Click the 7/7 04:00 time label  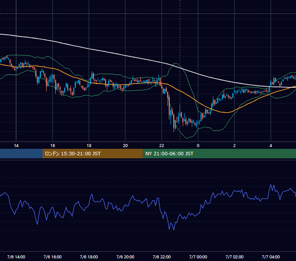(x=271, y=257)
